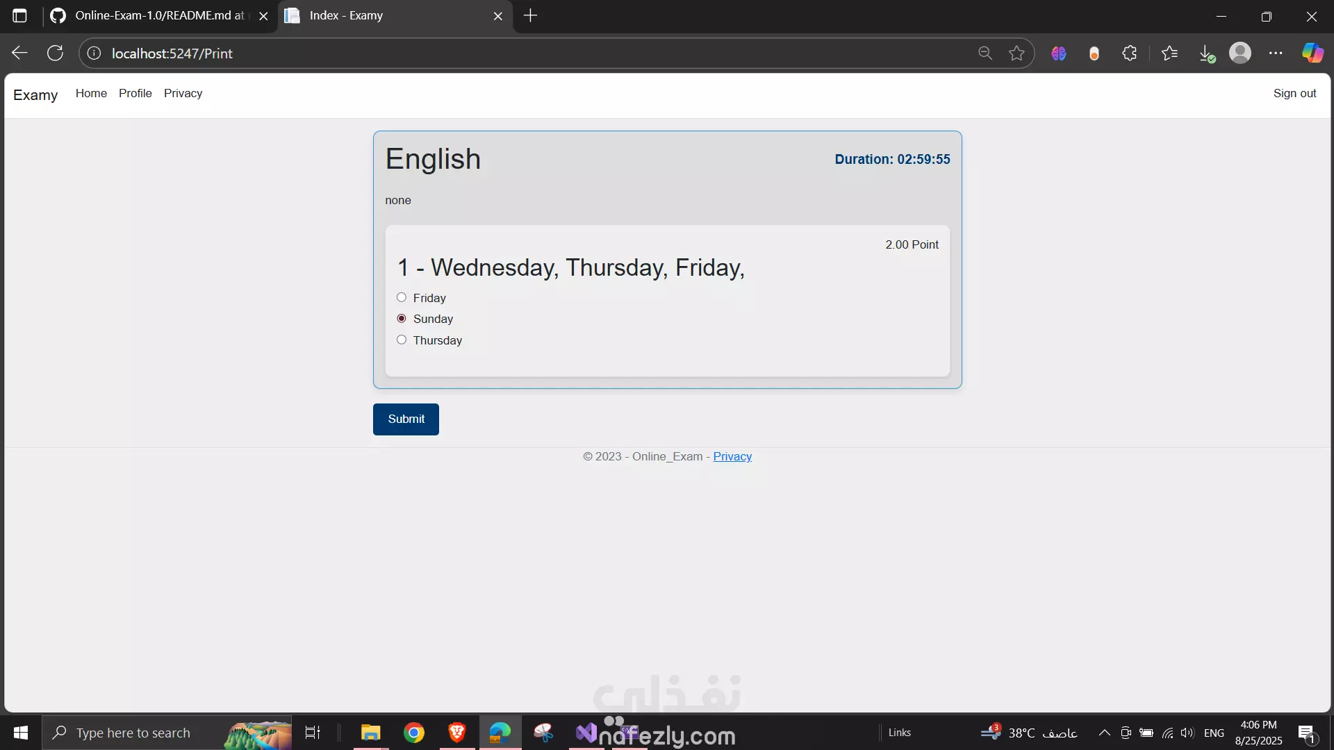1334x750 pixels.
Task: Open the notification center
Action: 1307,733
